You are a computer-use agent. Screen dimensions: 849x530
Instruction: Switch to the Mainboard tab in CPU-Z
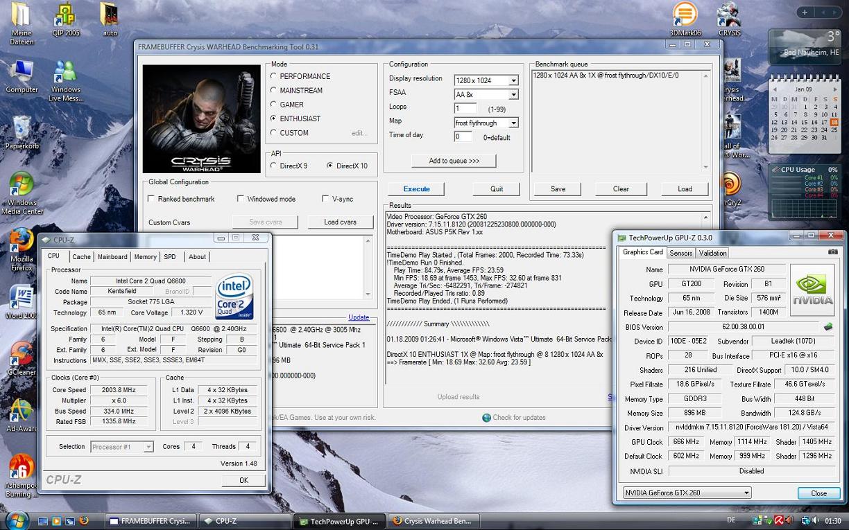[x=112, y=256]
